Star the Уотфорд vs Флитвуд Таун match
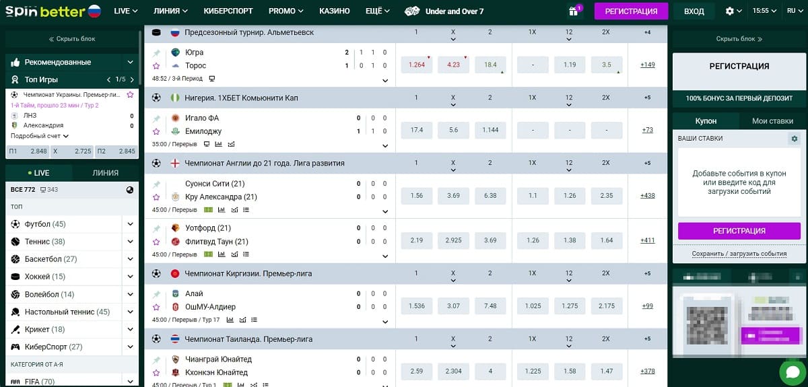The image size is (808, 387). 156,242
